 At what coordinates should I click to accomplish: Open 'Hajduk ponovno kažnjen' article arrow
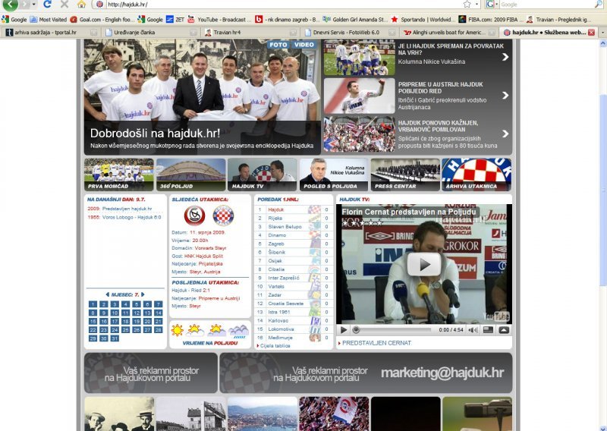coord(505,134)
